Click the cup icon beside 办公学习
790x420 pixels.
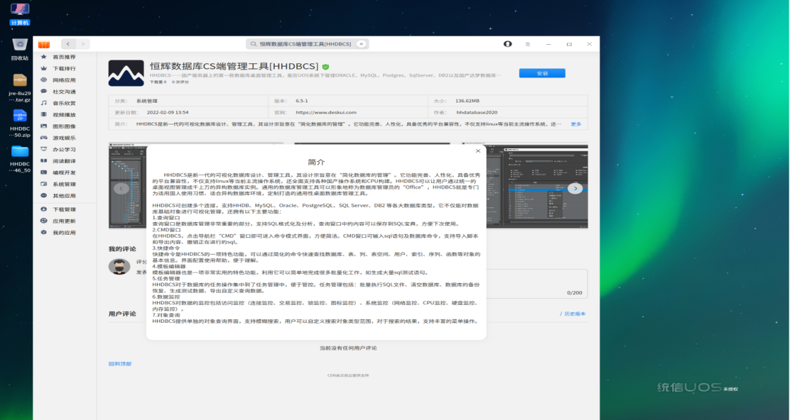click(x=44, y=149)
